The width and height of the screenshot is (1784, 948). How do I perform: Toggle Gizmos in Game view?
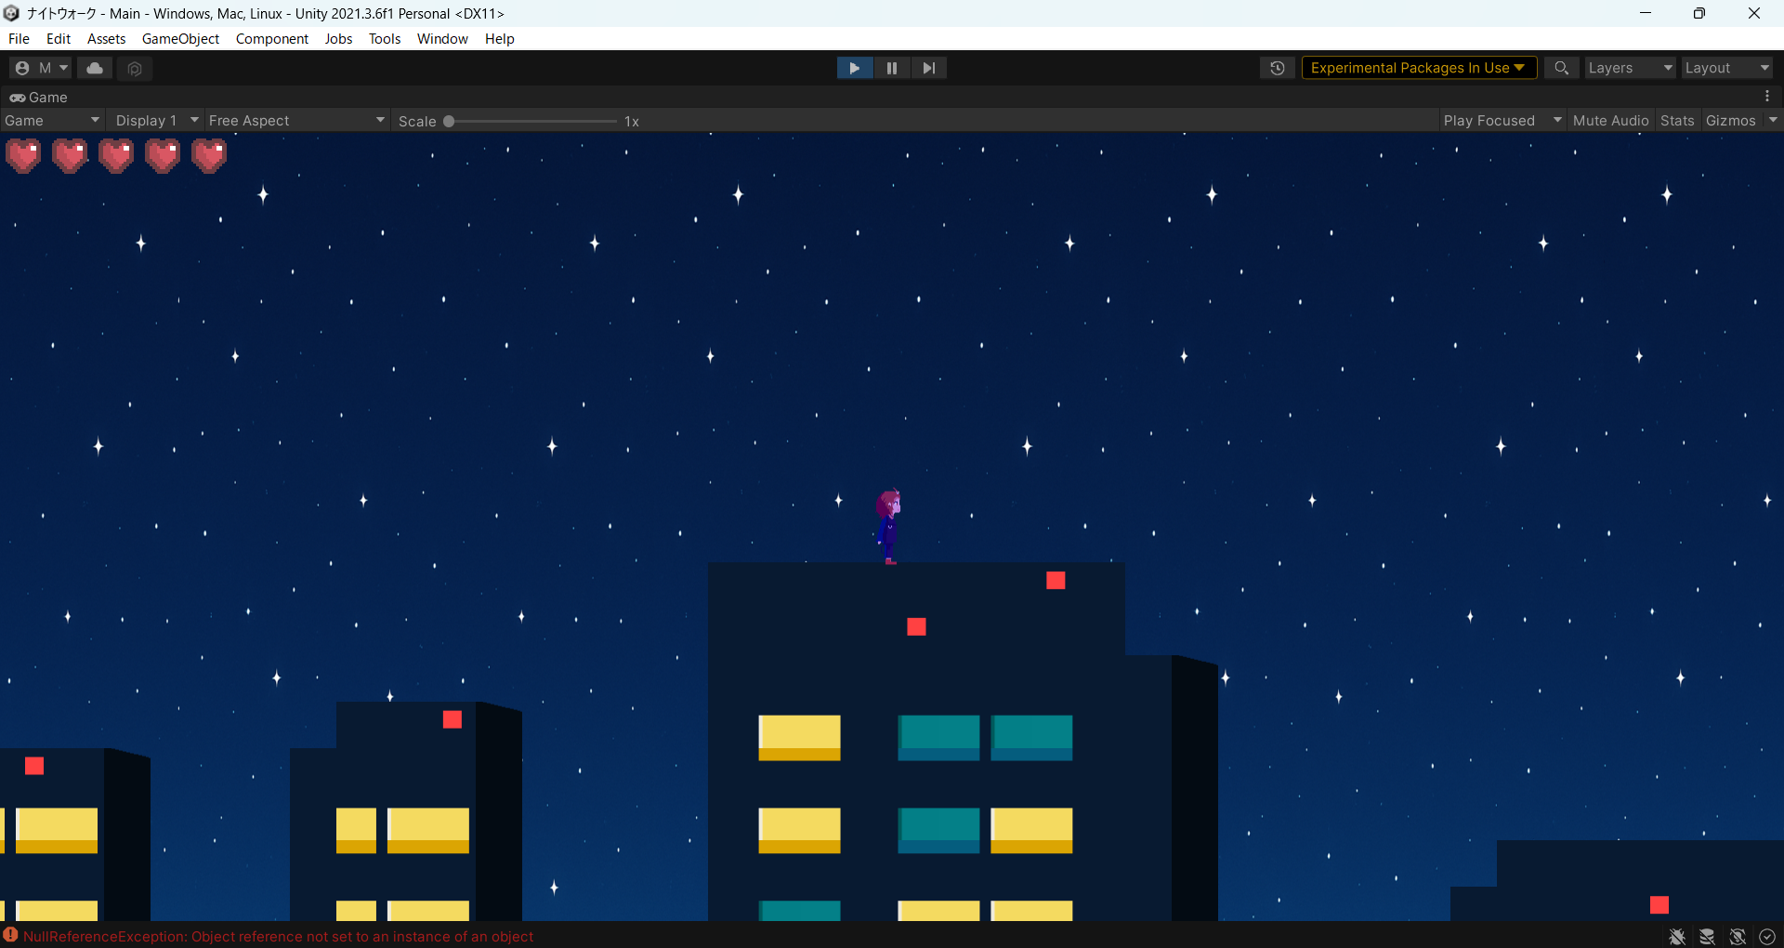1730,121
